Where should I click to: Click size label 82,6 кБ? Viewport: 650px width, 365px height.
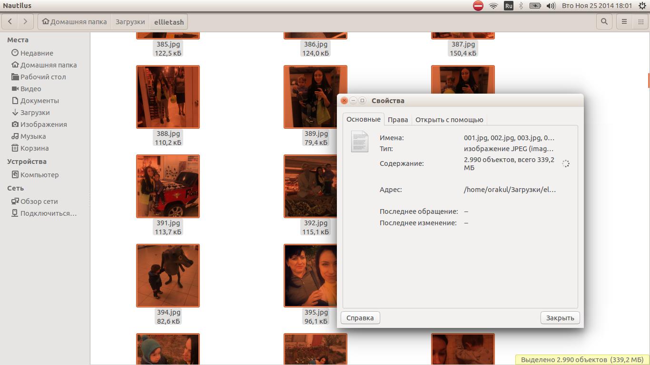168,321
